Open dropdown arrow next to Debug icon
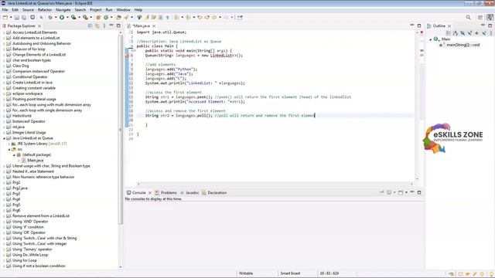 [56, 18]
